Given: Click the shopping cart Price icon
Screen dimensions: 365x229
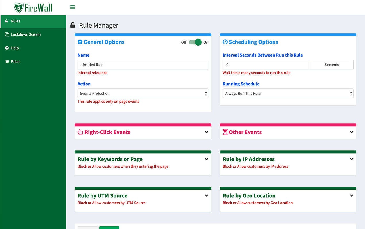Looking at the screenshot, I should (x=7, y=61).
